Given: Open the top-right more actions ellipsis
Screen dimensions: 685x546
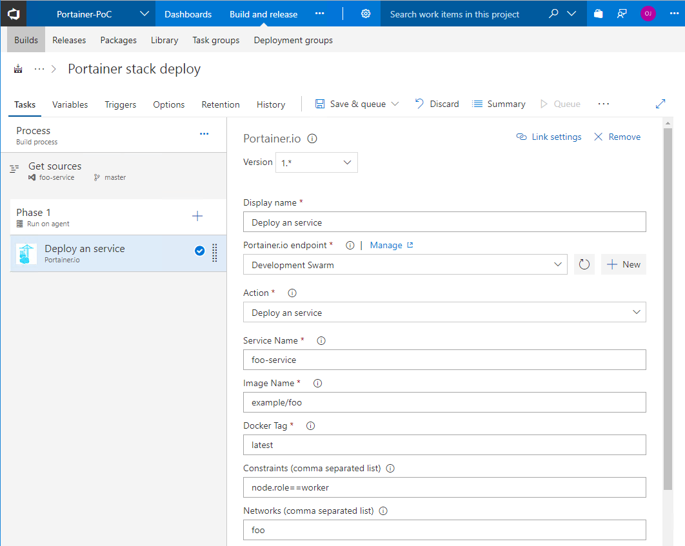Looking at the screenshot, I should (674, 14).
